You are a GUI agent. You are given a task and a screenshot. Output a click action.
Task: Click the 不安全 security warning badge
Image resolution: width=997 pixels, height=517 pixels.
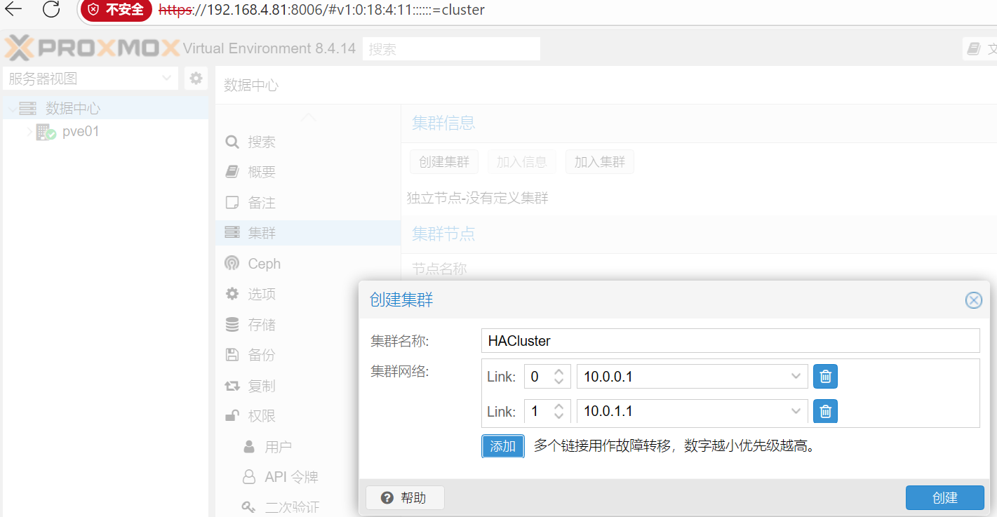click(116, 10)
